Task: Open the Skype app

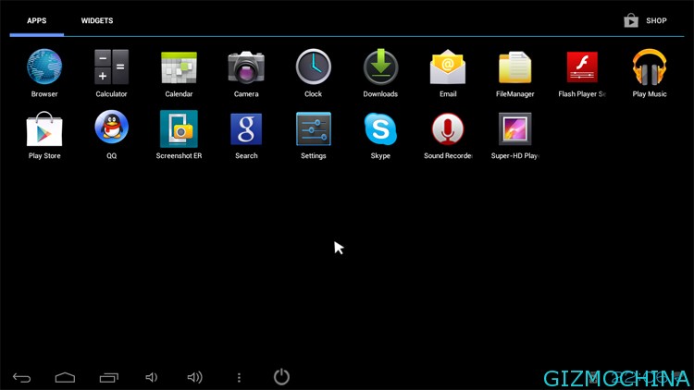Action: tap(380, 130)
